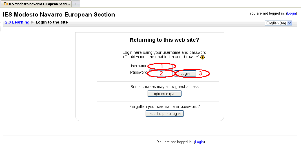301x146 pixels.
Task: Click Yes, help me log in
Action: (x=165, y=113)
